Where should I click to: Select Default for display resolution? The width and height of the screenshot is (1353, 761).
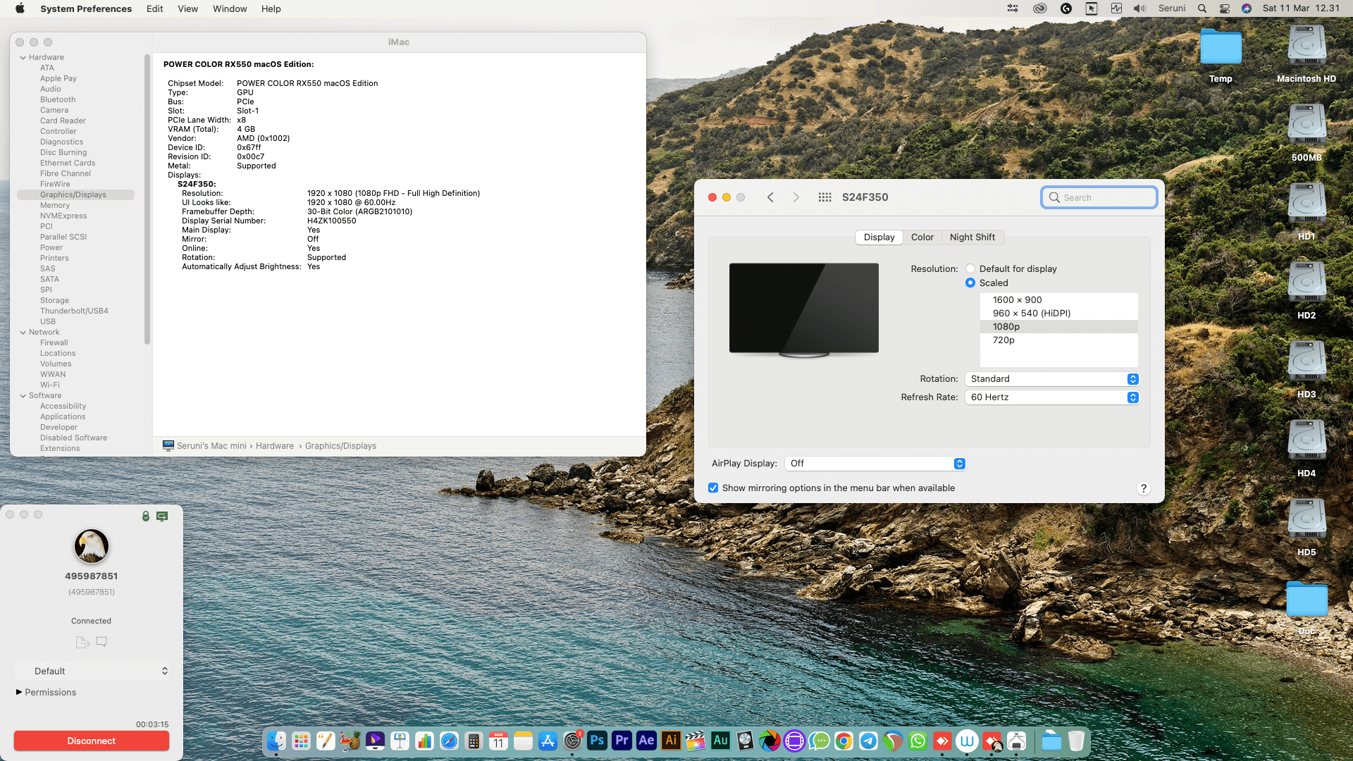point(970,268)
